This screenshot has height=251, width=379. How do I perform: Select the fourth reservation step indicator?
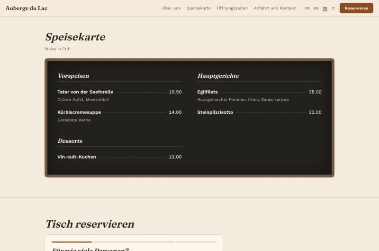tap(196, 242)
